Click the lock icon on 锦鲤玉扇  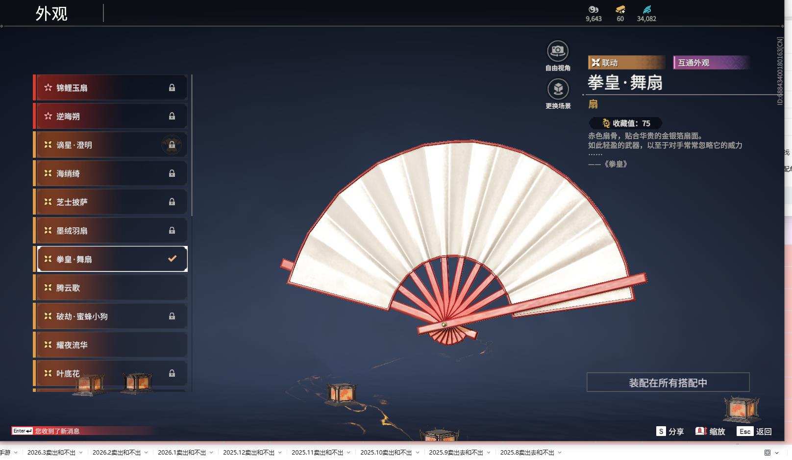click(172, 87)
